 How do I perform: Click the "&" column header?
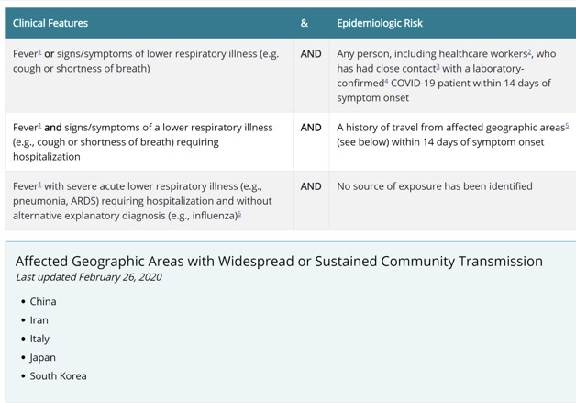click(305, 23)
